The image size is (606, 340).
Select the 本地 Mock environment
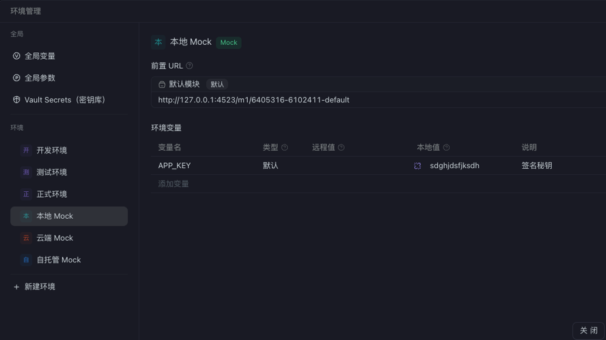[x=69, y=216]
